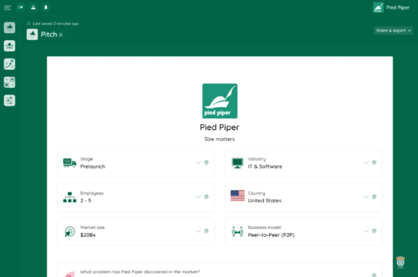Open the user profile icon in top bar

coord(33,7)
